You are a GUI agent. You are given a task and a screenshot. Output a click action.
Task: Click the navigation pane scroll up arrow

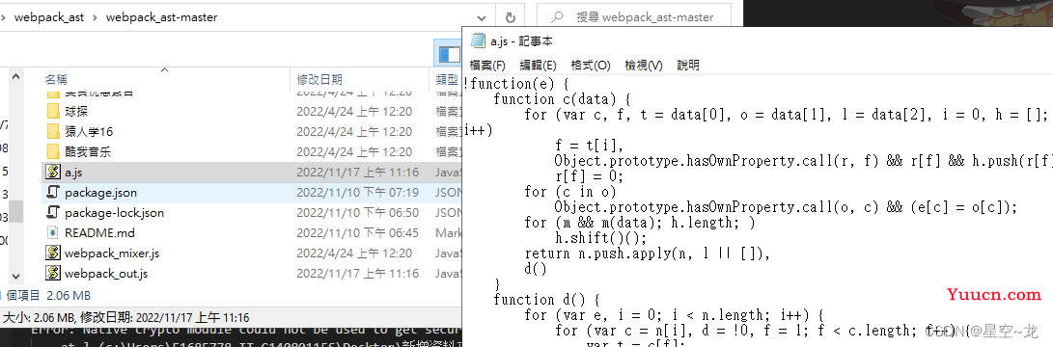(x=15, y=77)
